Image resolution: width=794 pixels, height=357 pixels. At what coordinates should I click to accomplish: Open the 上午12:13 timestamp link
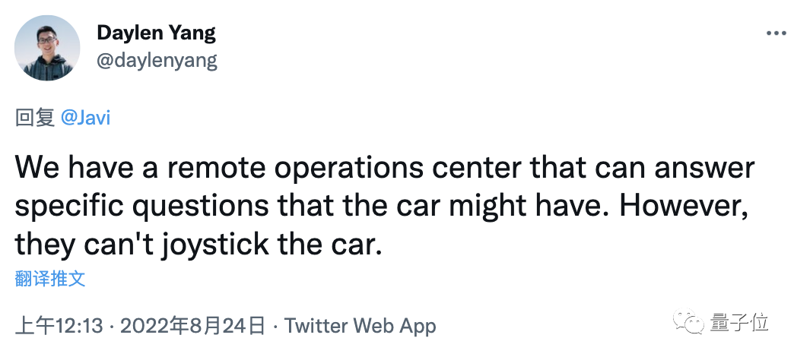59,327
